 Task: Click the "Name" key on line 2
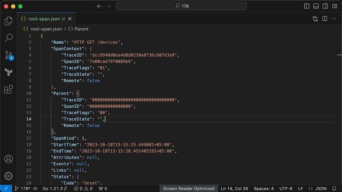58,42
